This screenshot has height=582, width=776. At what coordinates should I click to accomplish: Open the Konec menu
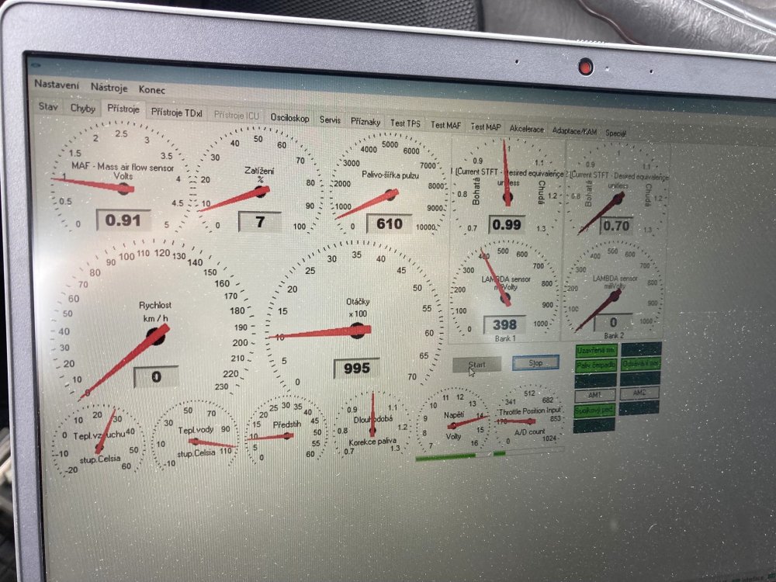click(152, 89)
